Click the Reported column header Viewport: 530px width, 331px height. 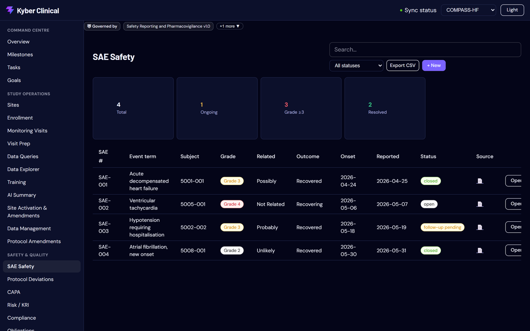point(388,157)
